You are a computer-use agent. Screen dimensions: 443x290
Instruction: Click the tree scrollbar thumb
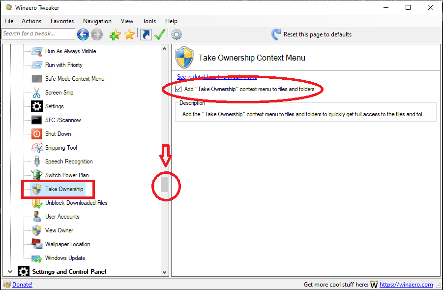[164, 185]
